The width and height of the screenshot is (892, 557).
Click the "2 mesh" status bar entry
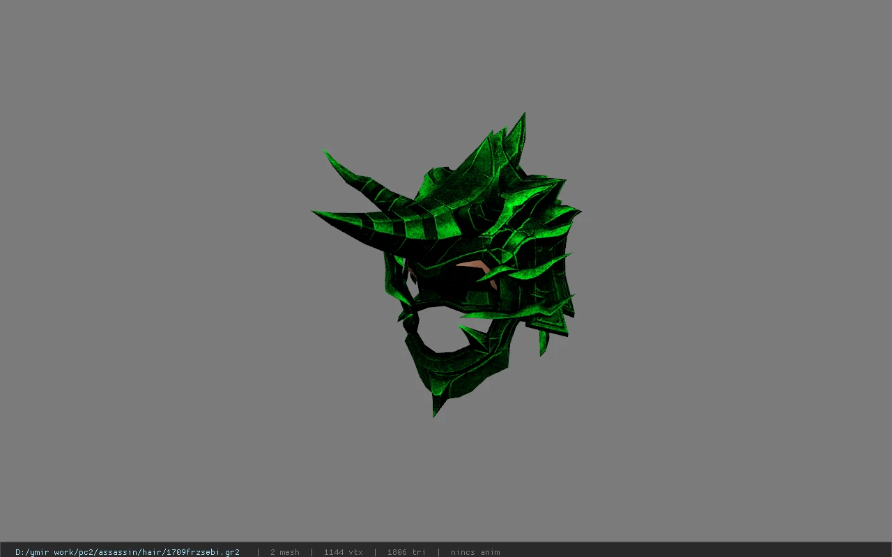point(285,552)
